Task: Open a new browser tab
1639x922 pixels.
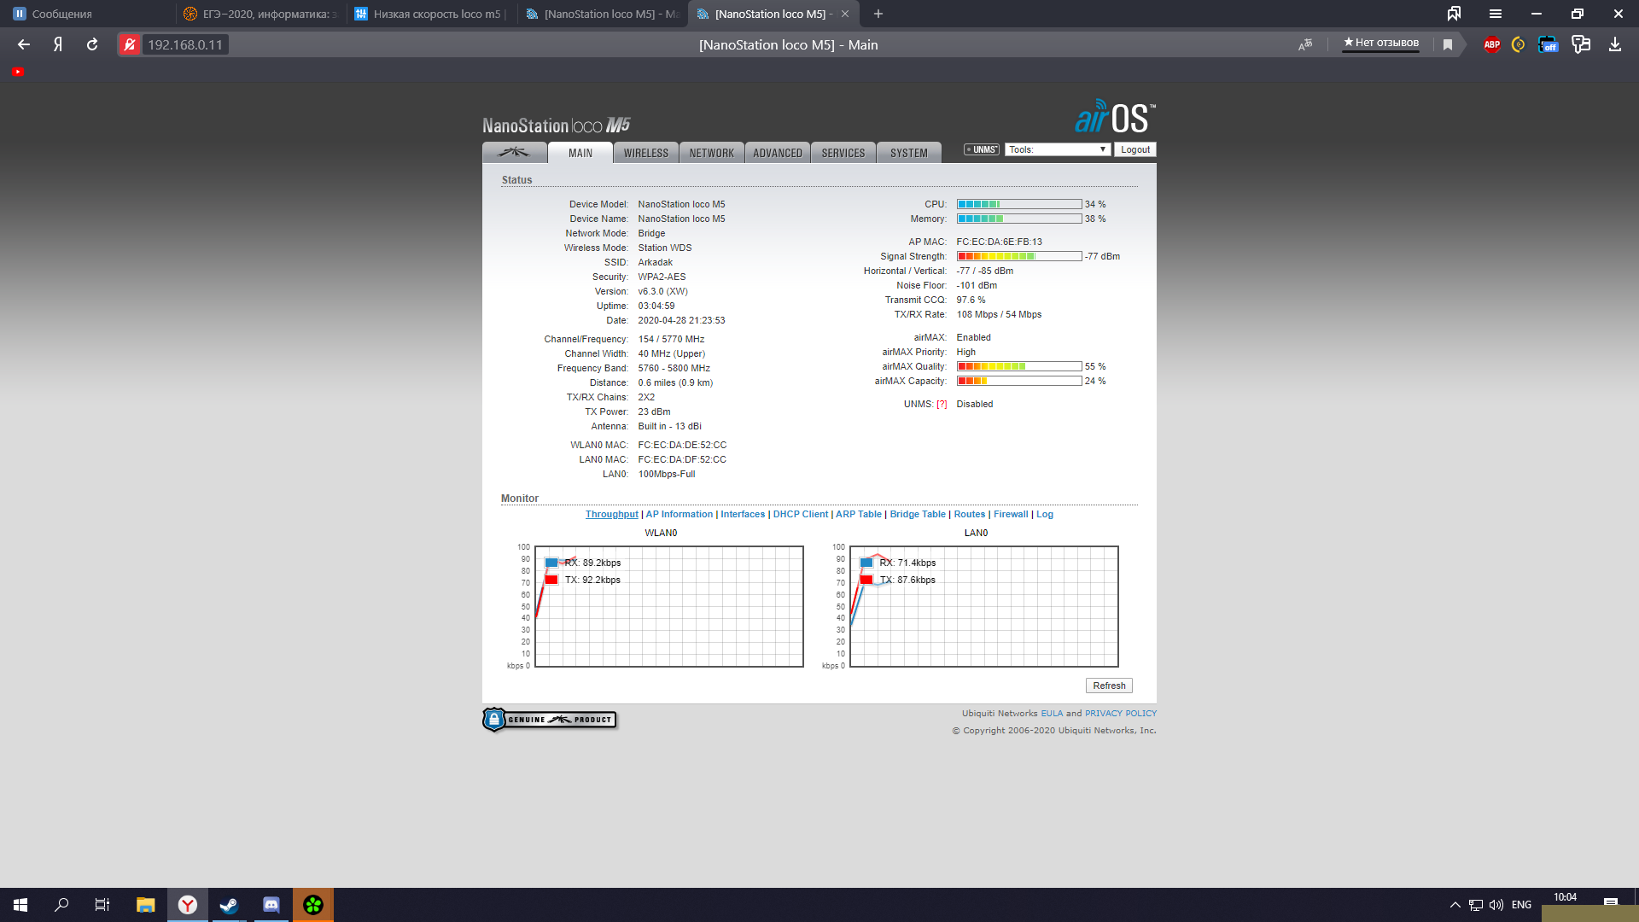Action: [878, 14]
